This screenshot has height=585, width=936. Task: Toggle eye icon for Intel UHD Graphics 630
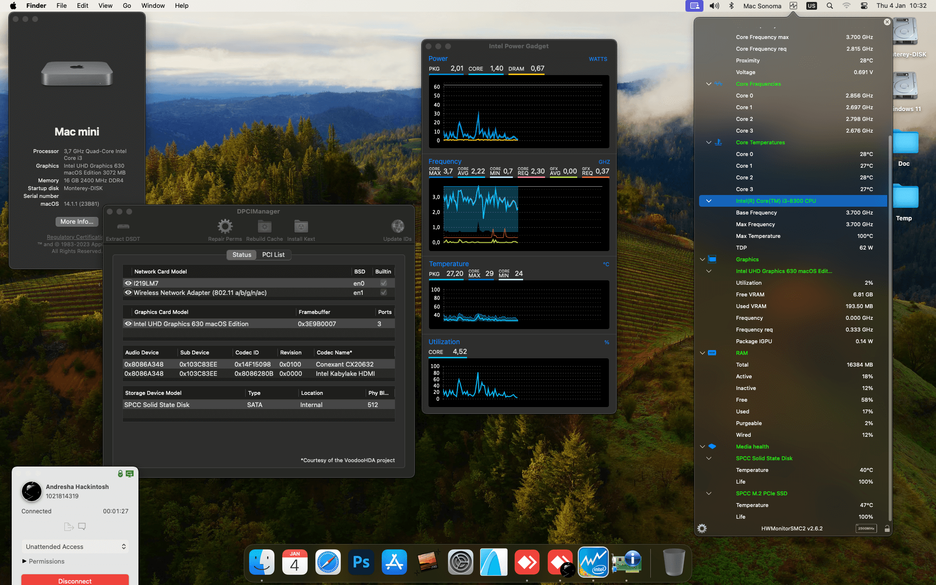click(x=128, y=324)
